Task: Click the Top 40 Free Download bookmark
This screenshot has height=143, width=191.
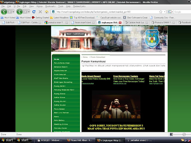Action: 83,18
